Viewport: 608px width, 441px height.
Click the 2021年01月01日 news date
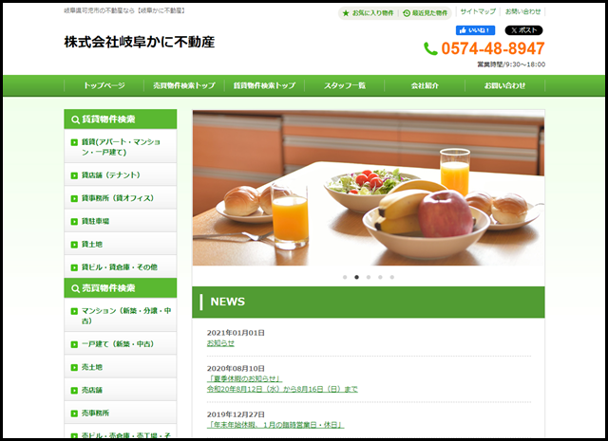click(236, 333)
